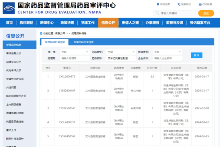Click date cell 2024-06-25

[202, 136]
